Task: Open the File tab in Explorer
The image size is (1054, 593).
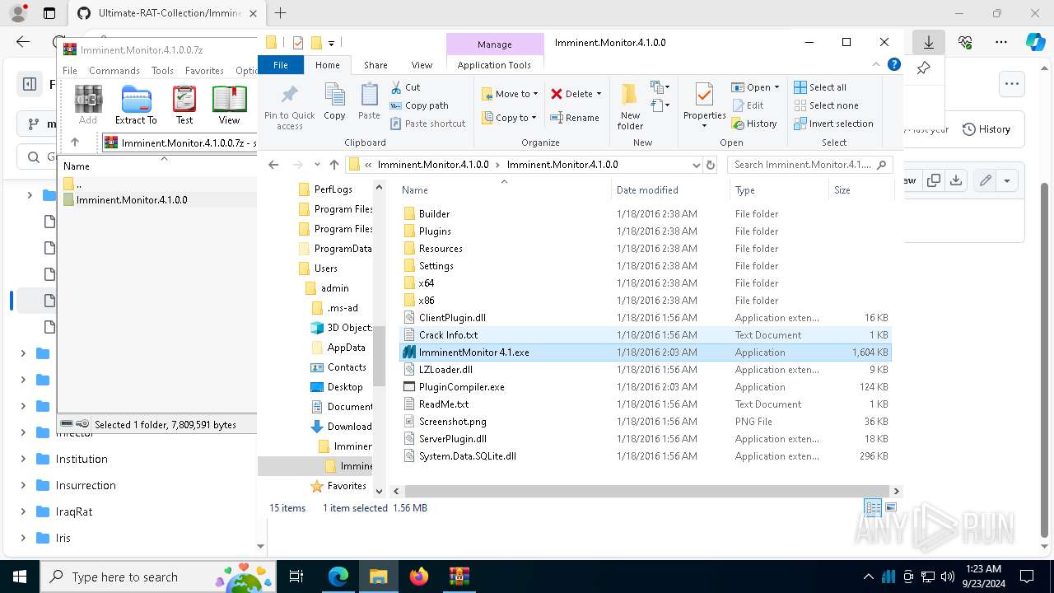Action: pos(281,65)
